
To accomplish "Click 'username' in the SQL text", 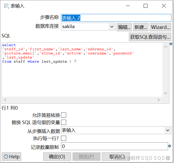I will [x=97, y=53].
